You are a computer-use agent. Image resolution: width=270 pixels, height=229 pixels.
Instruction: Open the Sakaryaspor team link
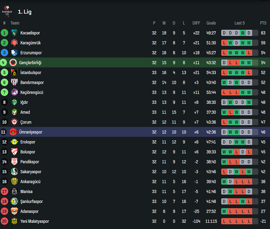(31, 172)
